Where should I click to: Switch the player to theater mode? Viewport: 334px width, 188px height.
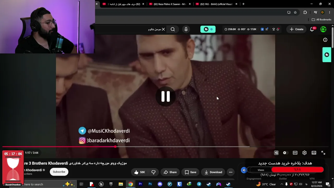click(314, 153)
